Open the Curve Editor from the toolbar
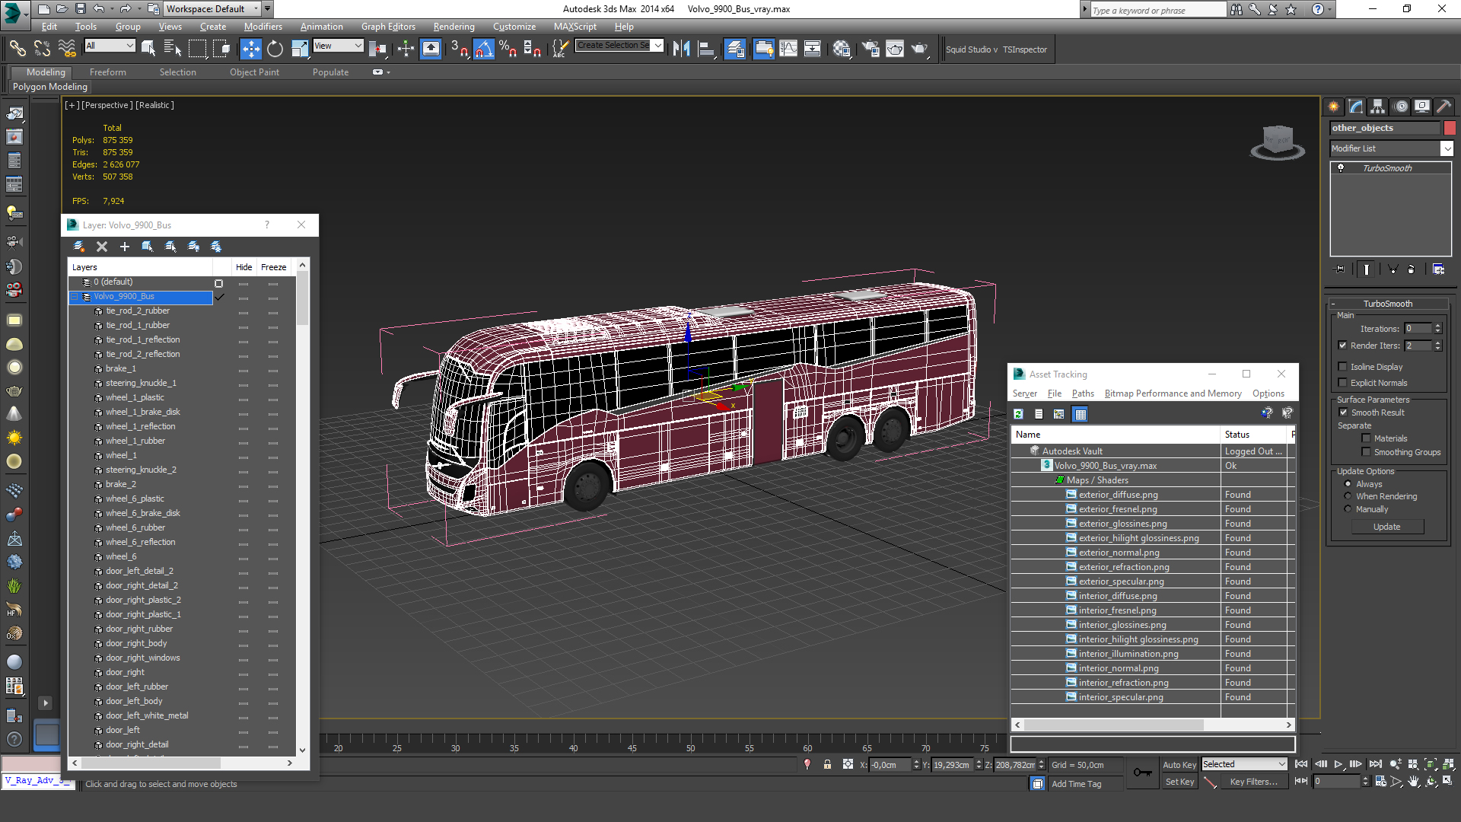Viewport: 1461px width, 822px height. [x=788, y=49]
